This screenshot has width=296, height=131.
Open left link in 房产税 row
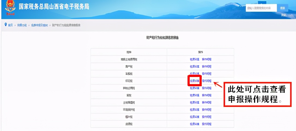click(x=195, y=66)
